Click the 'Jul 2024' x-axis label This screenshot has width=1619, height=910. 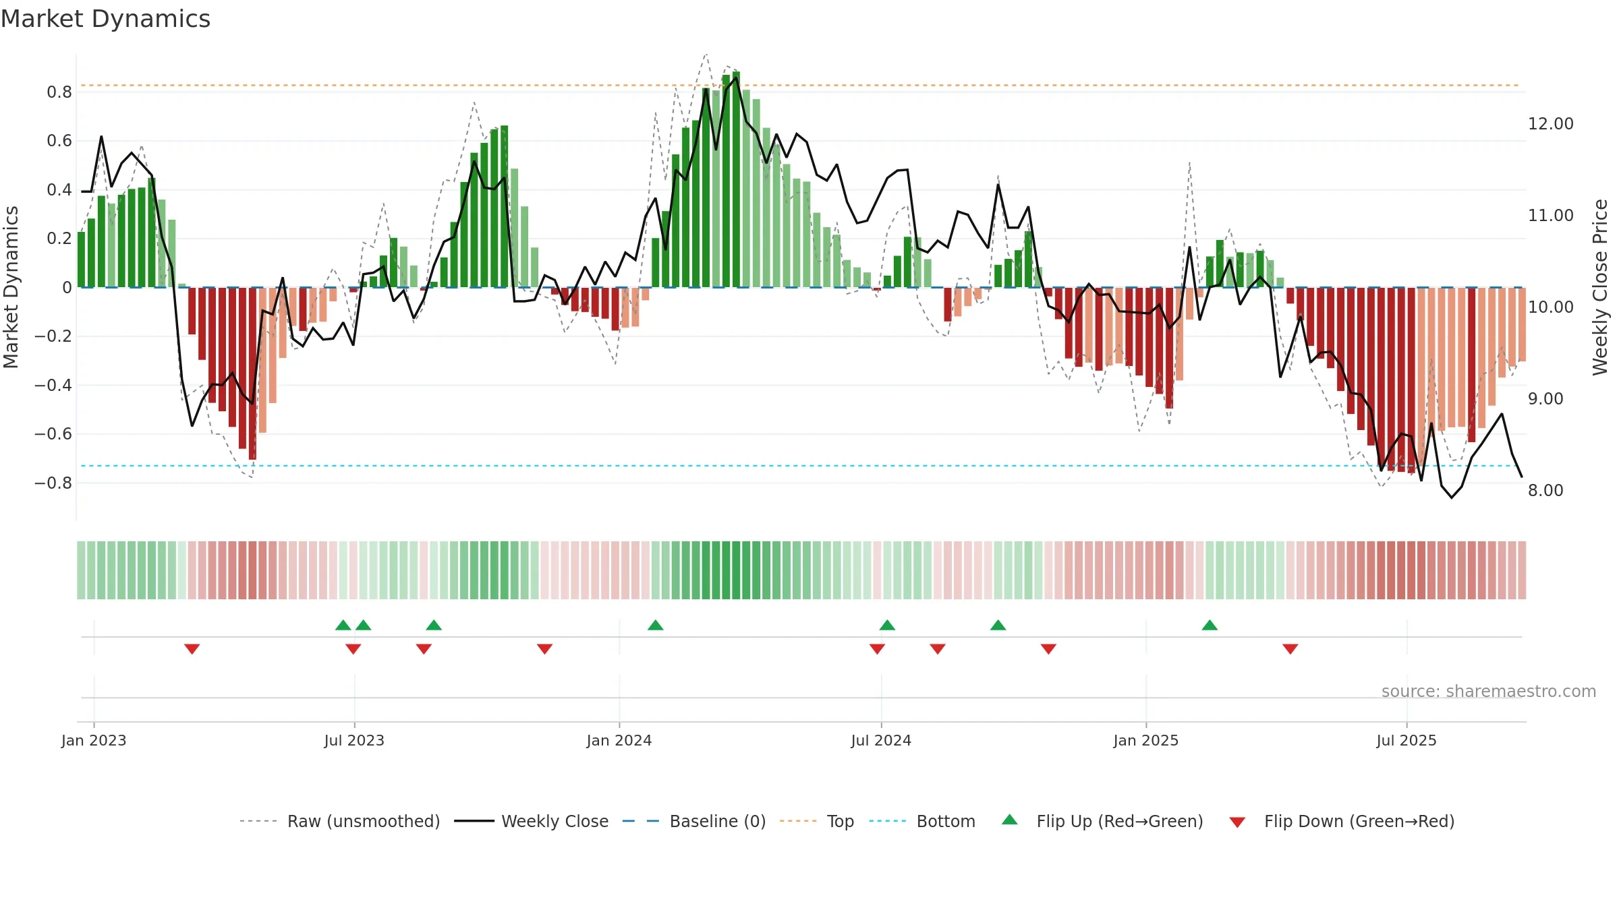pyautogui.click(x=881, y=740)
